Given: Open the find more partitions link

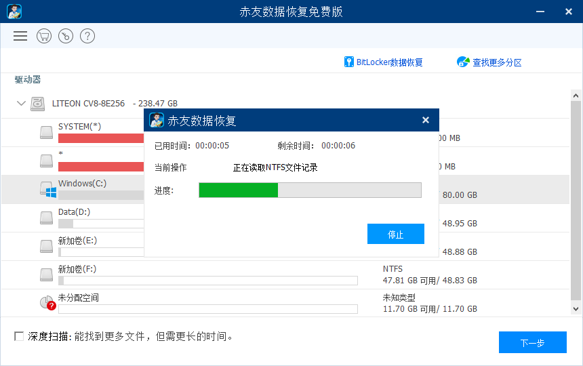Looking at the screenshot, I should [497, 62].
